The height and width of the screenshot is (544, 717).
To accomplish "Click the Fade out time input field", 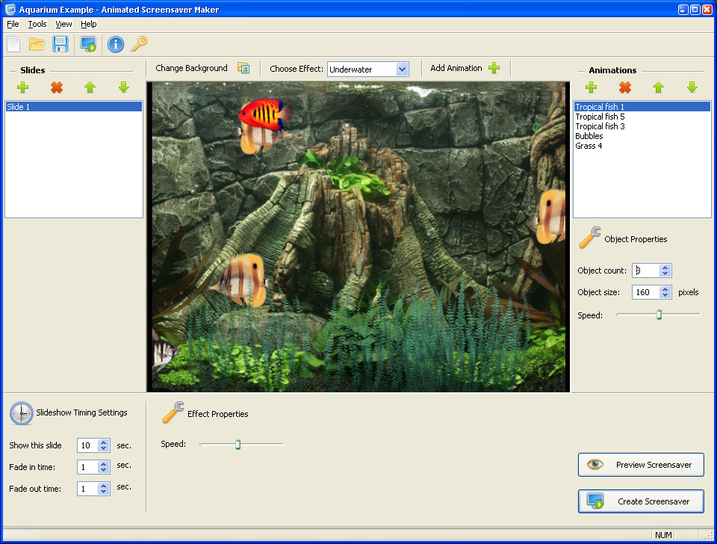I will (x=88, y=489).
